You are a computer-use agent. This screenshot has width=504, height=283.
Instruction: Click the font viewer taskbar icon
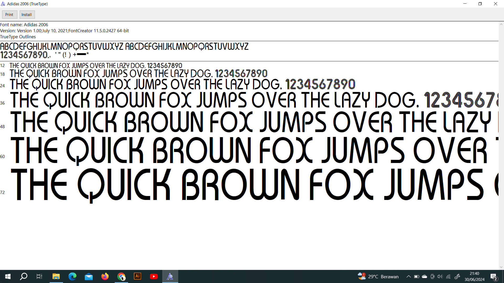tap(170, 276)
